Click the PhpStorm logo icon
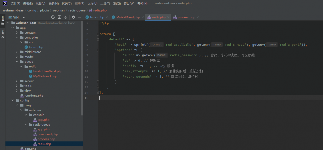This screenshot has height=150, width=323. 4,3
